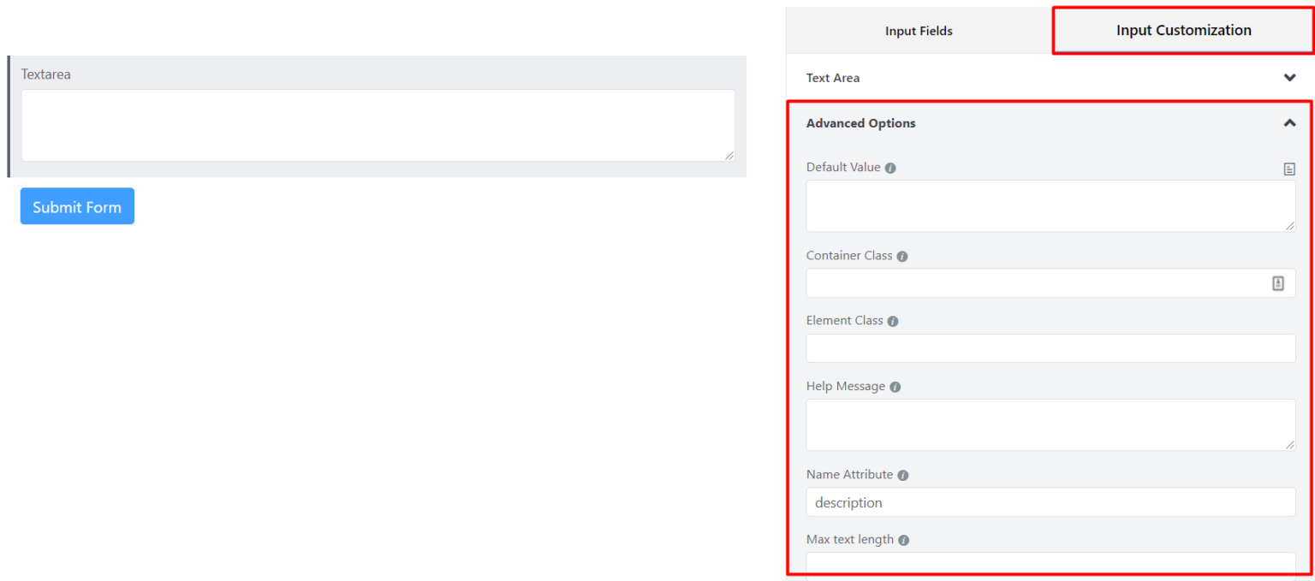Image resolution: width=1315 pixels, height=581 pixels.
Task: Click the Element Class info tooltip icon
Action: tap(893, 320)
